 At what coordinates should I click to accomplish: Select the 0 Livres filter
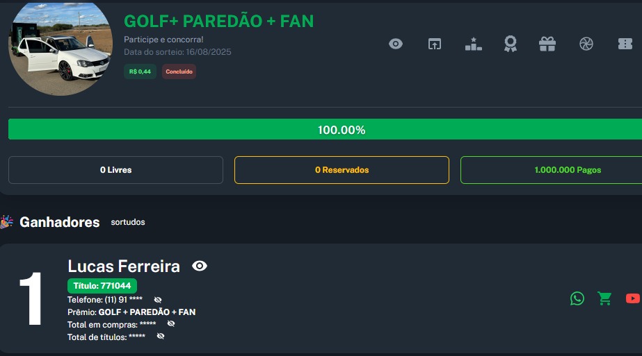tap(115, 170)
